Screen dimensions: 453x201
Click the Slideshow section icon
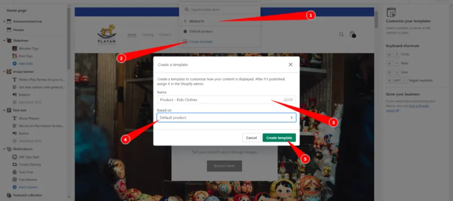(x=8, y=41)
